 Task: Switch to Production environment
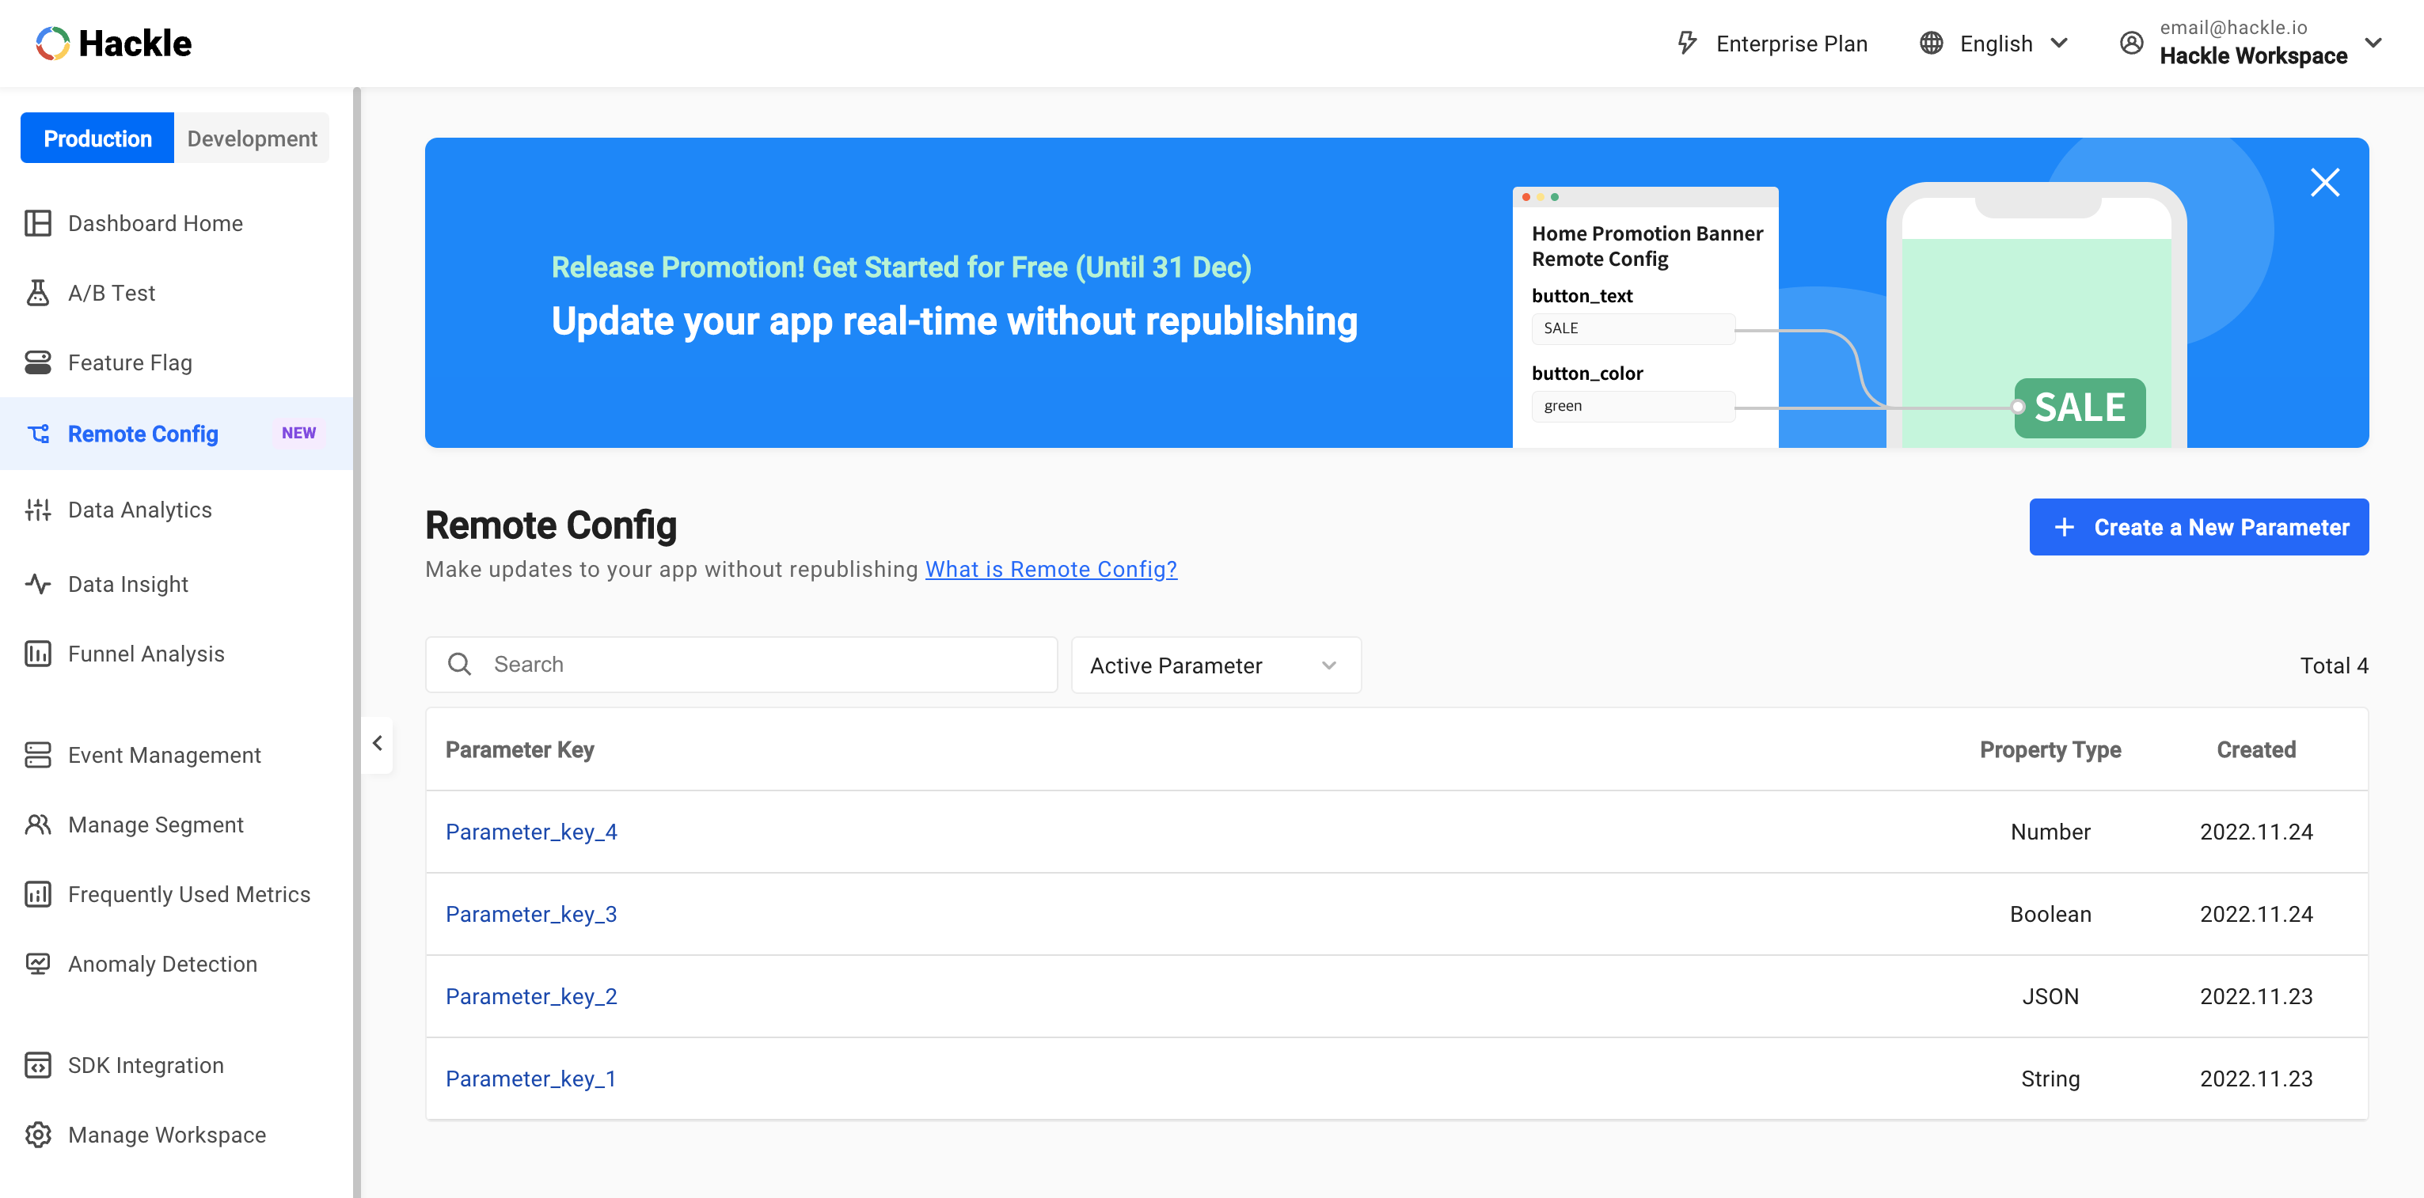tap(97, 138)
